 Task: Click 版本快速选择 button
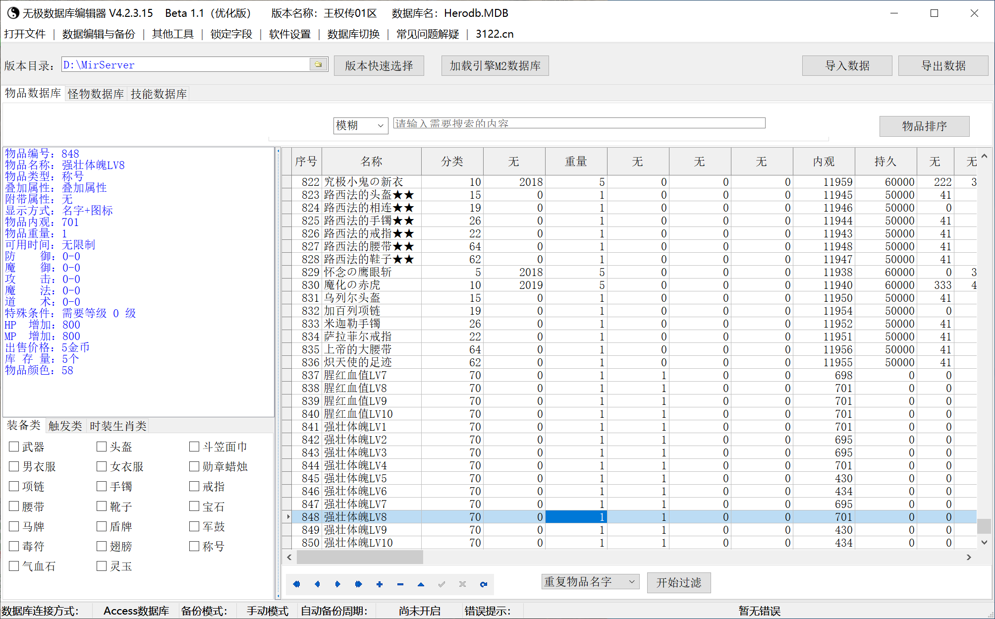[x=379, y=65]
